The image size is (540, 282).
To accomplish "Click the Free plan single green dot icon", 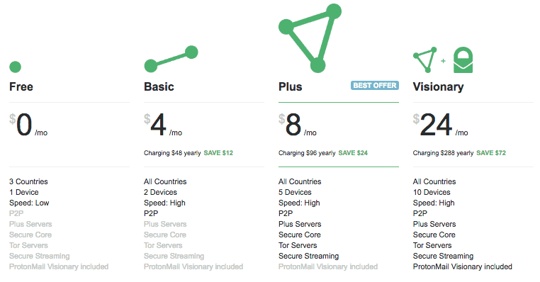I will 15,67.
